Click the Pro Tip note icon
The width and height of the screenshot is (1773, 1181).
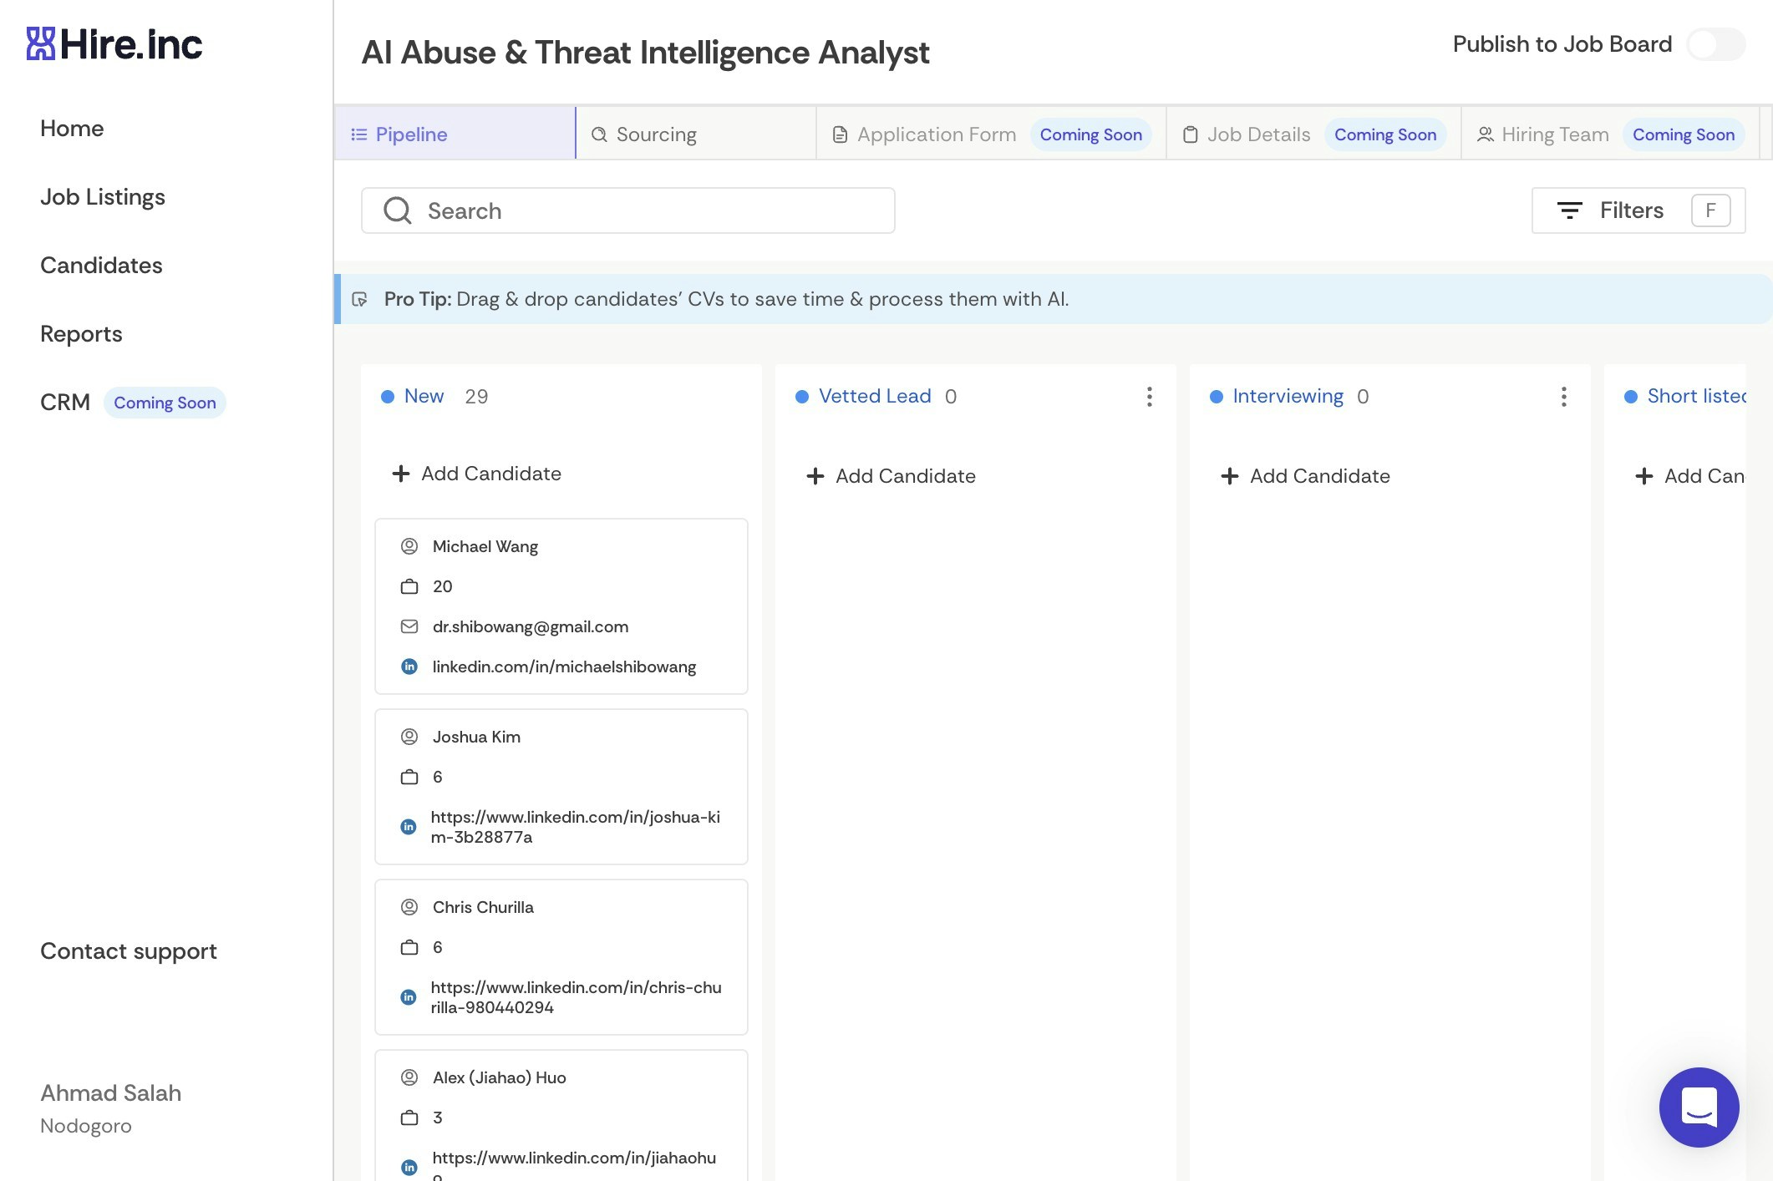(360, 299)
